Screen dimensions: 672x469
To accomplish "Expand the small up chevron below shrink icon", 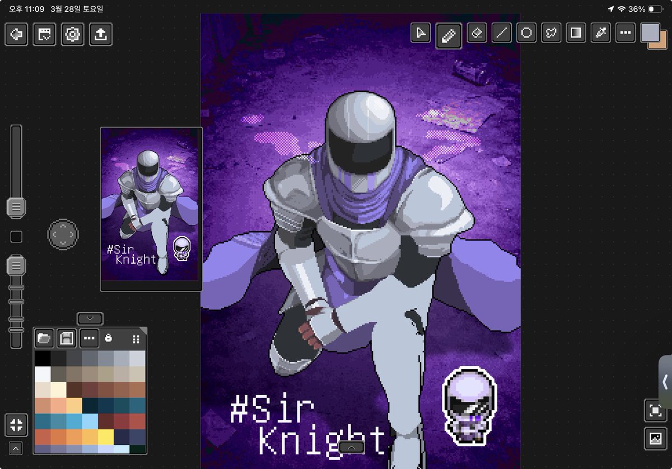I will pos(16,448).
